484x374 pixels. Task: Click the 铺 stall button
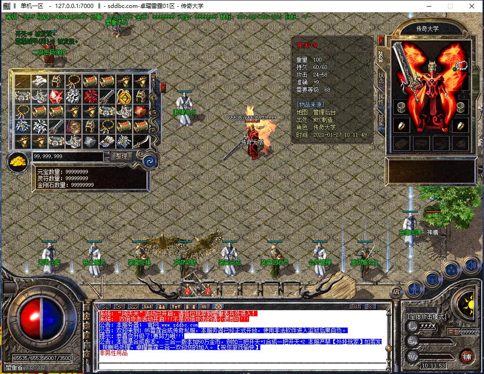pos(467,357)
